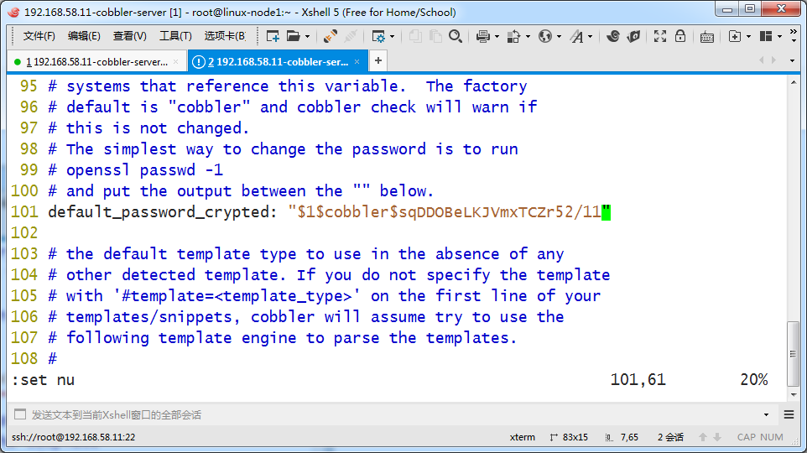
Task: Open the folder icon dropdown arrow
Action: [x=307, y=37]
